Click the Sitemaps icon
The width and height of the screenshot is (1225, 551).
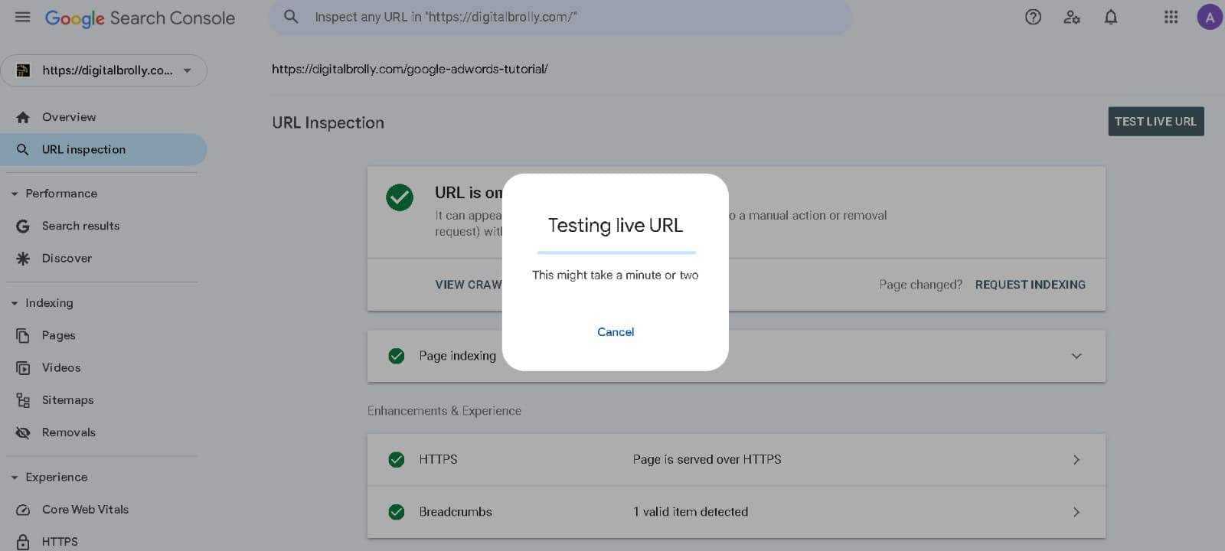(x=24, y=399)
